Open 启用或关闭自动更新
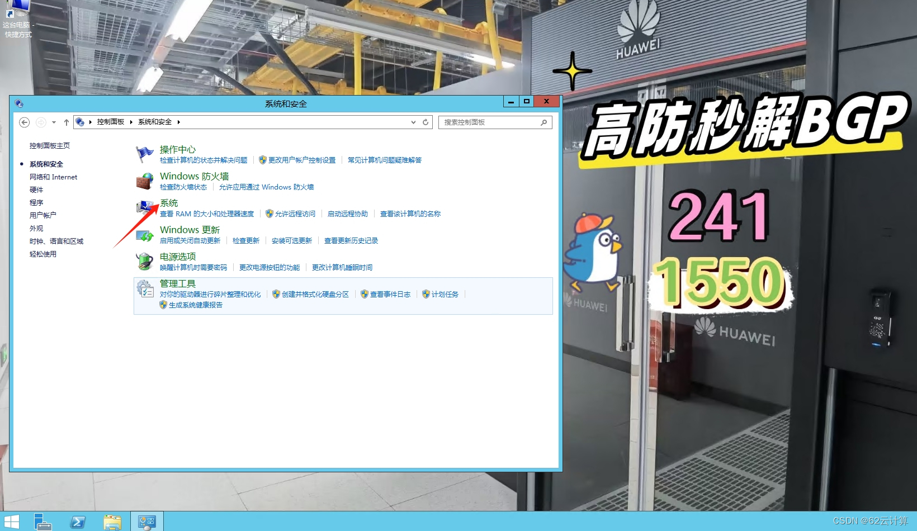 (190, 240)
